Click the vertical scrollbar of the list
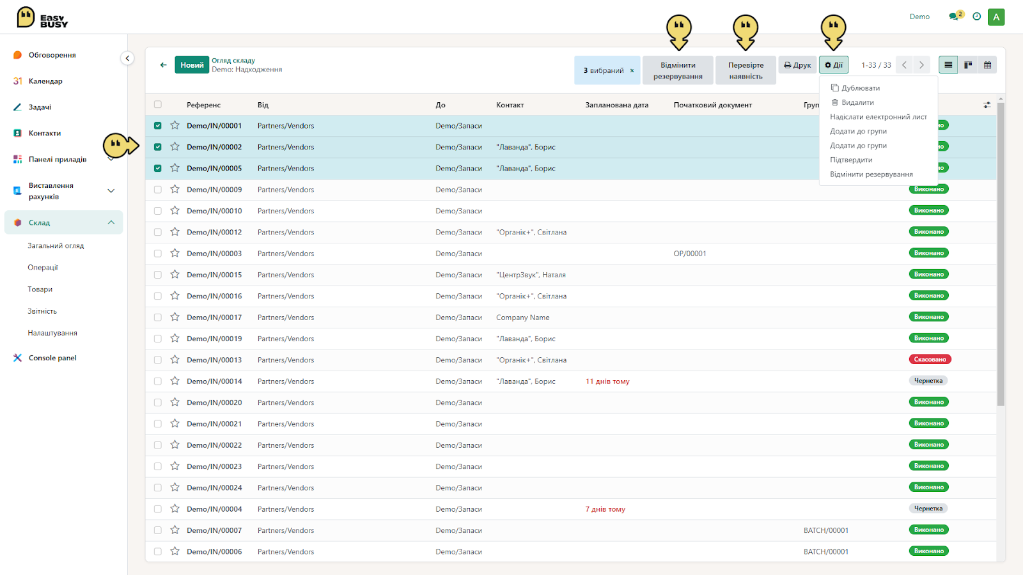 1001,253
